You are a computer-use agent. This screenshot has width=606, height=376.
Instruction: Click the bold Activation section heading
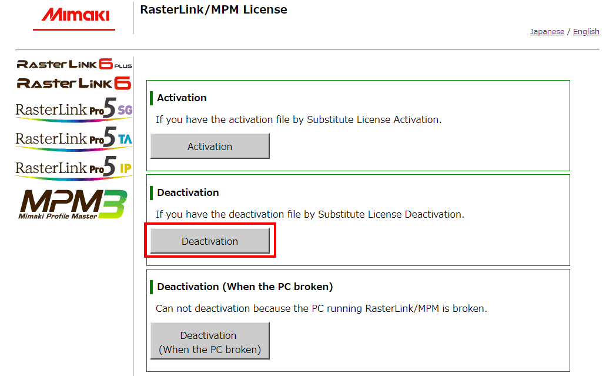pos(182,98)
